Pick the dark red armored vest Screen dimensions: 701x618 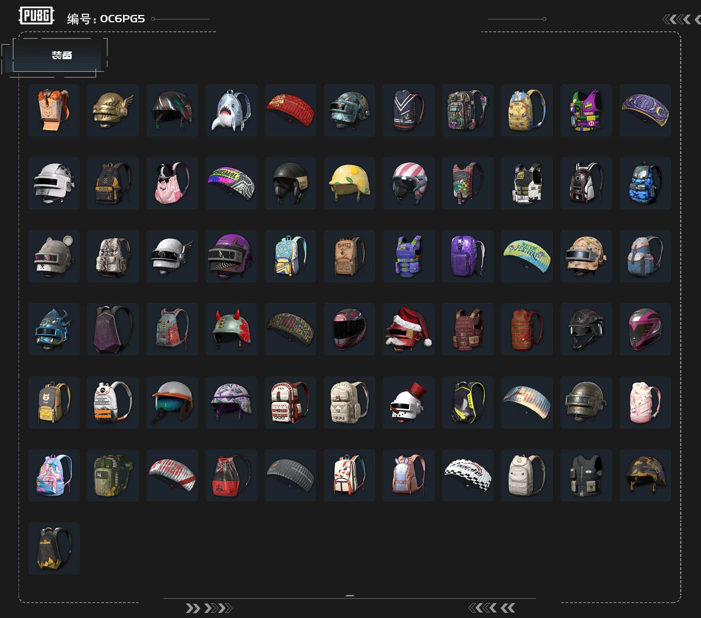coord(468,329)
